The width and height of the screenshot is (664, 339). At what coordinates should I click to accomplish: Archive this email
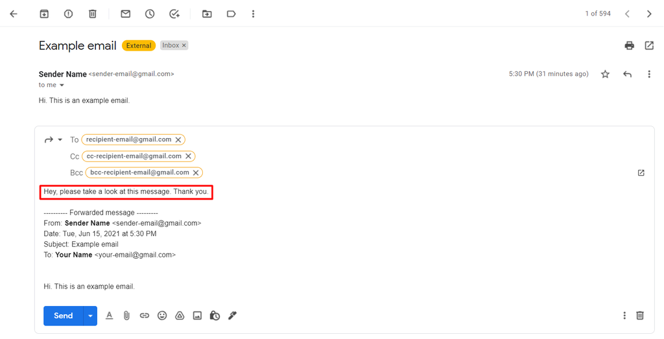[x=44, y=14]
